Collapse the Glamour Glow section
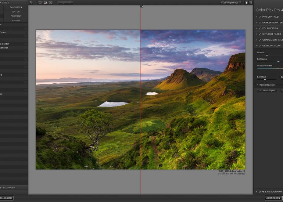Image resolution: width=283 pixels, height=202 pixels. [x=257, y=46]
